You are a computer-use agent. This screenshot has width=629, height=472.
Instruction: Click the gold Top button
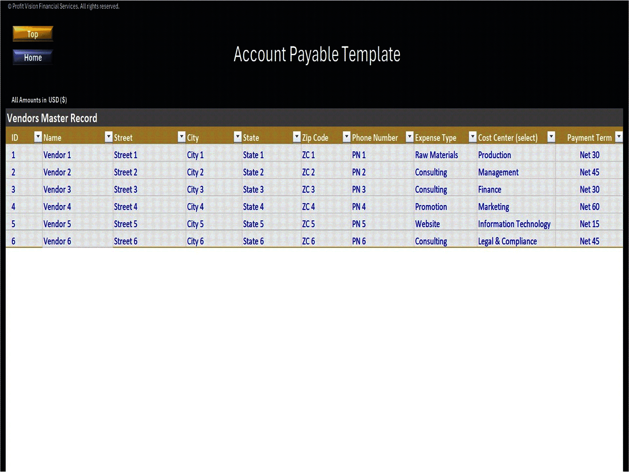(x=33, y=34)
